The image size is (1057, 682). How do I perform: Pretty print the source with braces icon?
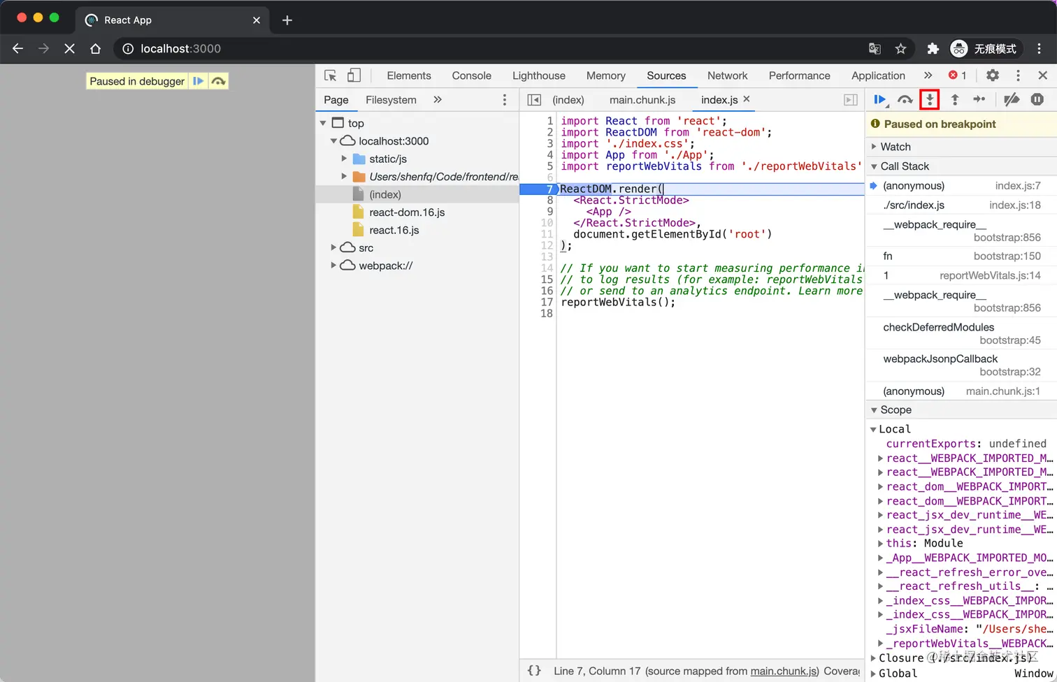[x=534, y=671]
